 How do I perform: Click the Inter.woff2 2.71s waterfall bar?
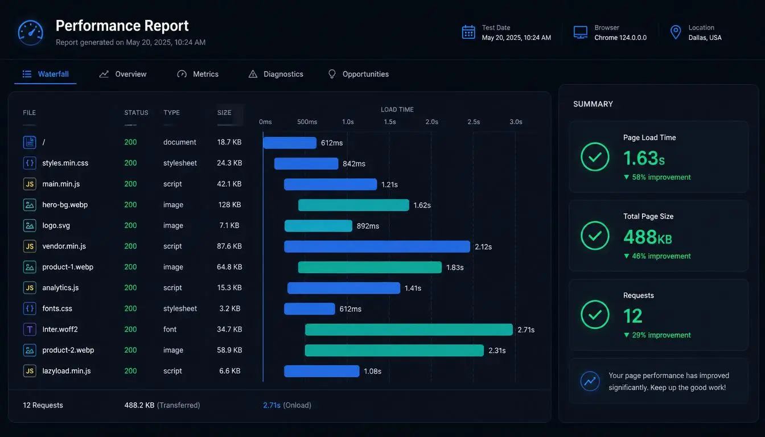tap(409, 329)
